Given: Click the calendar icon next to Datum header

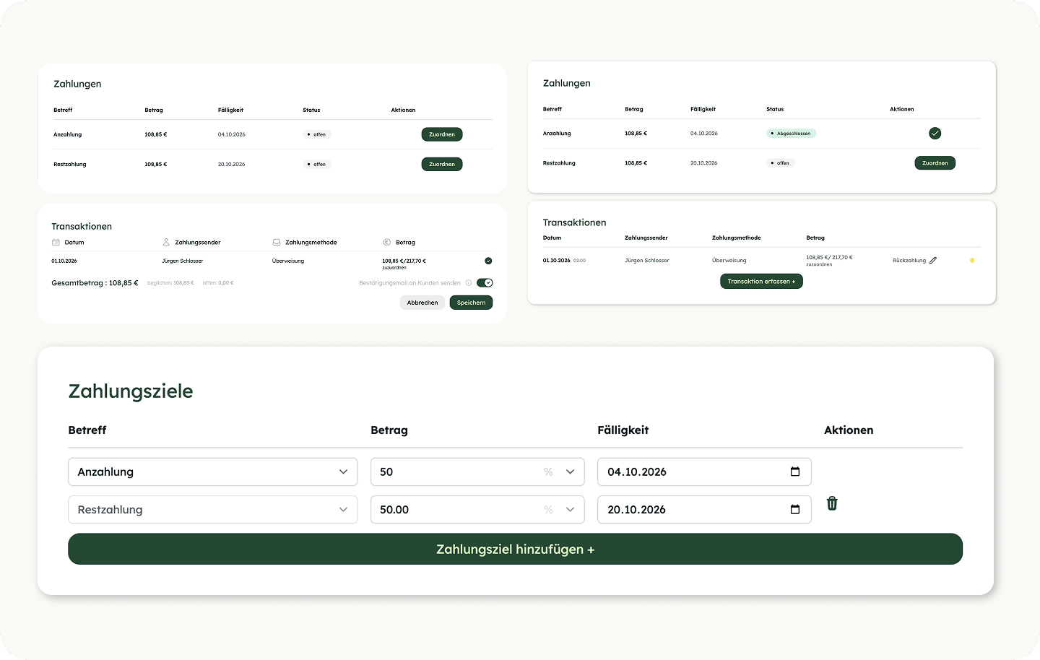Looking at the screenshot, I should click(56, 243).
